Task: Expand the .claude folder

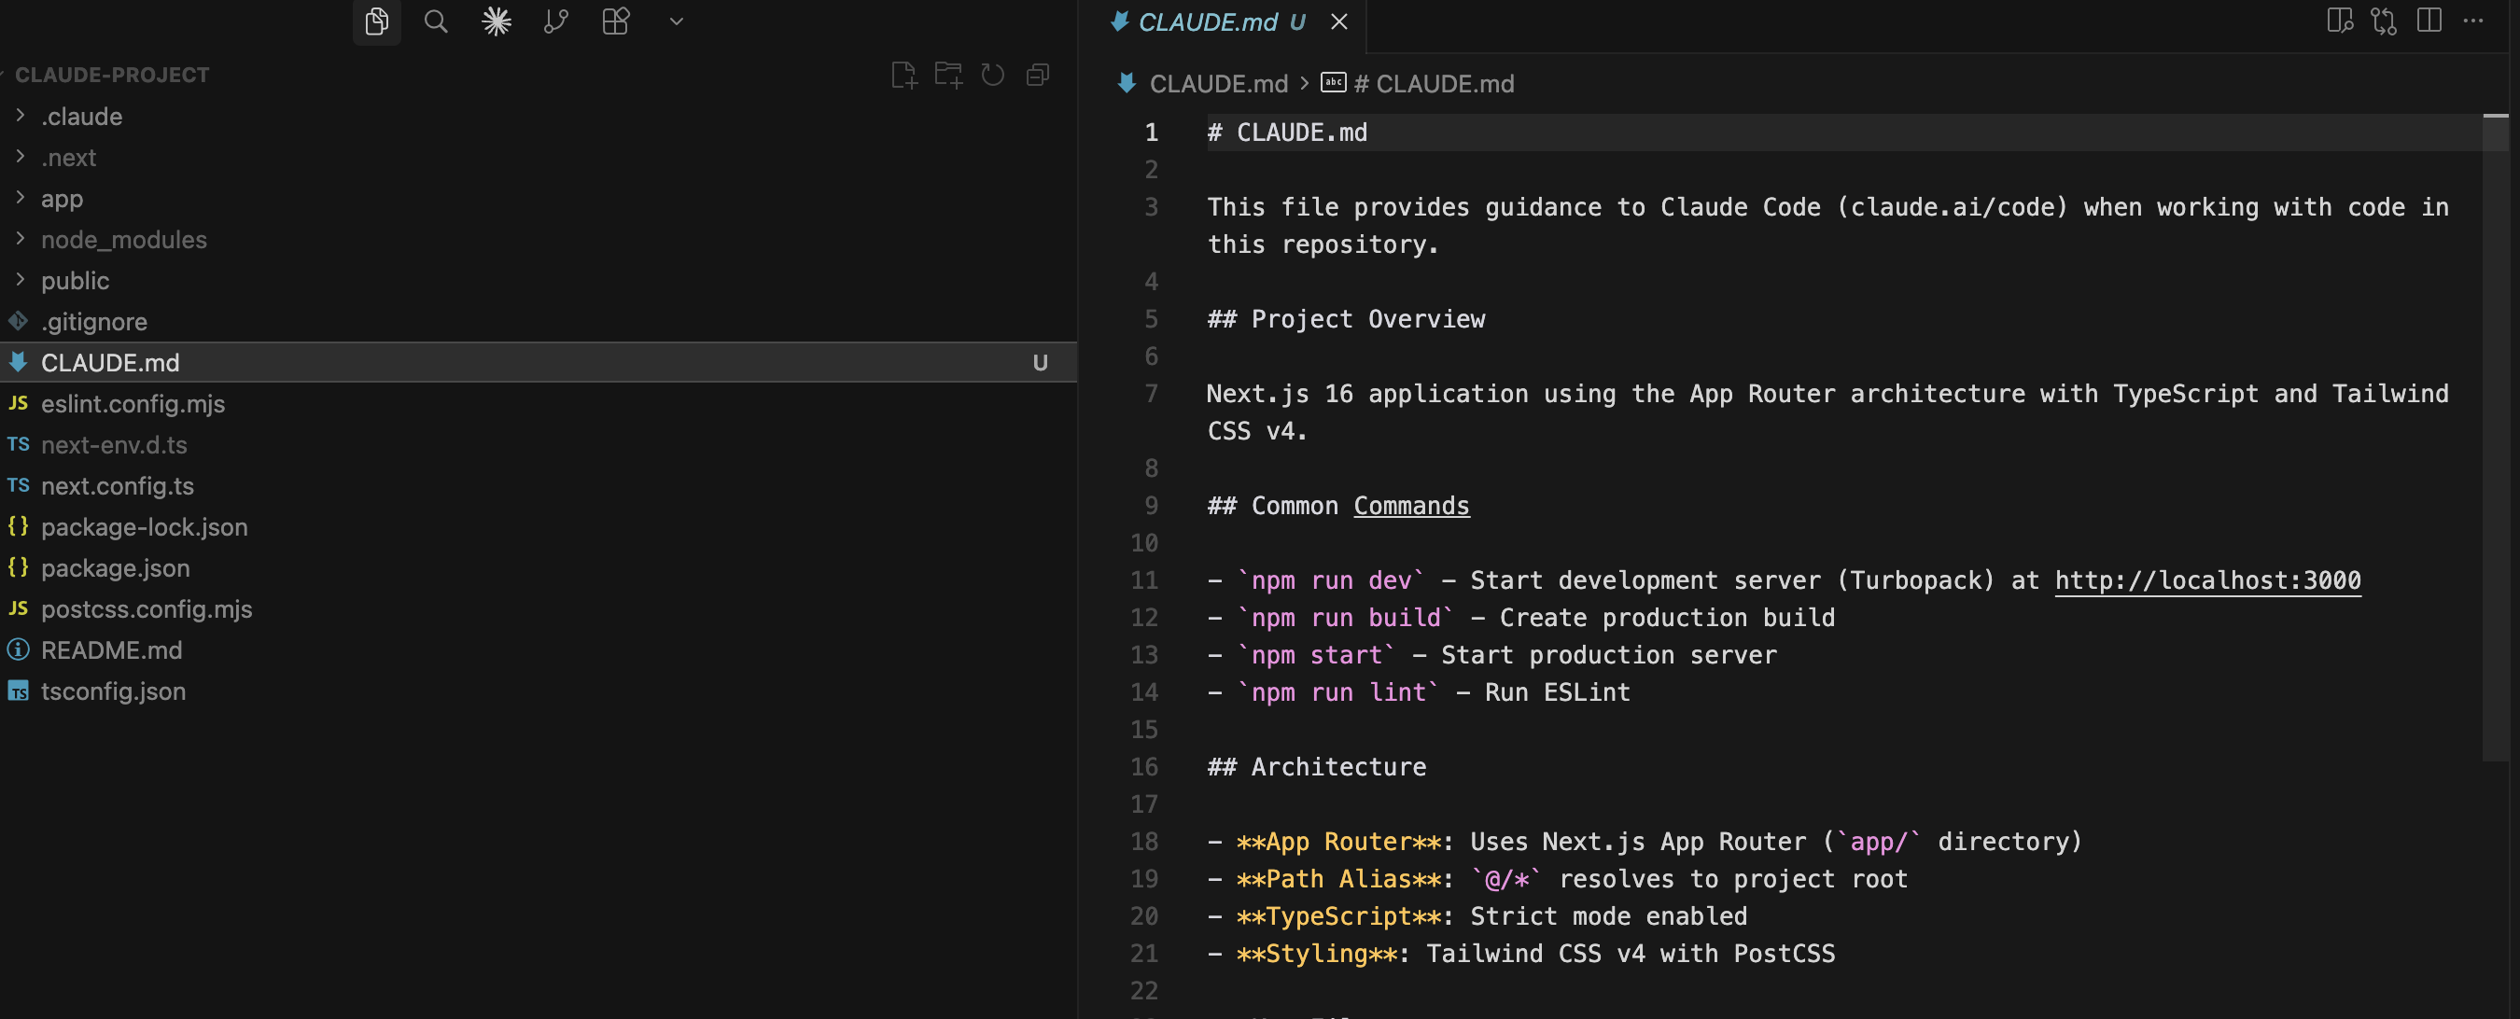Action: pyautogui.click(x=82, y=117)
